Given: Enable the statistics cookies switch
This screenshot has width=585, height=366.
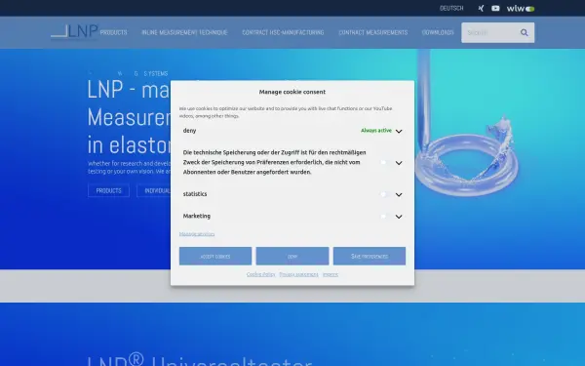Looking at the screenshot, I should (x=385, y=194).
